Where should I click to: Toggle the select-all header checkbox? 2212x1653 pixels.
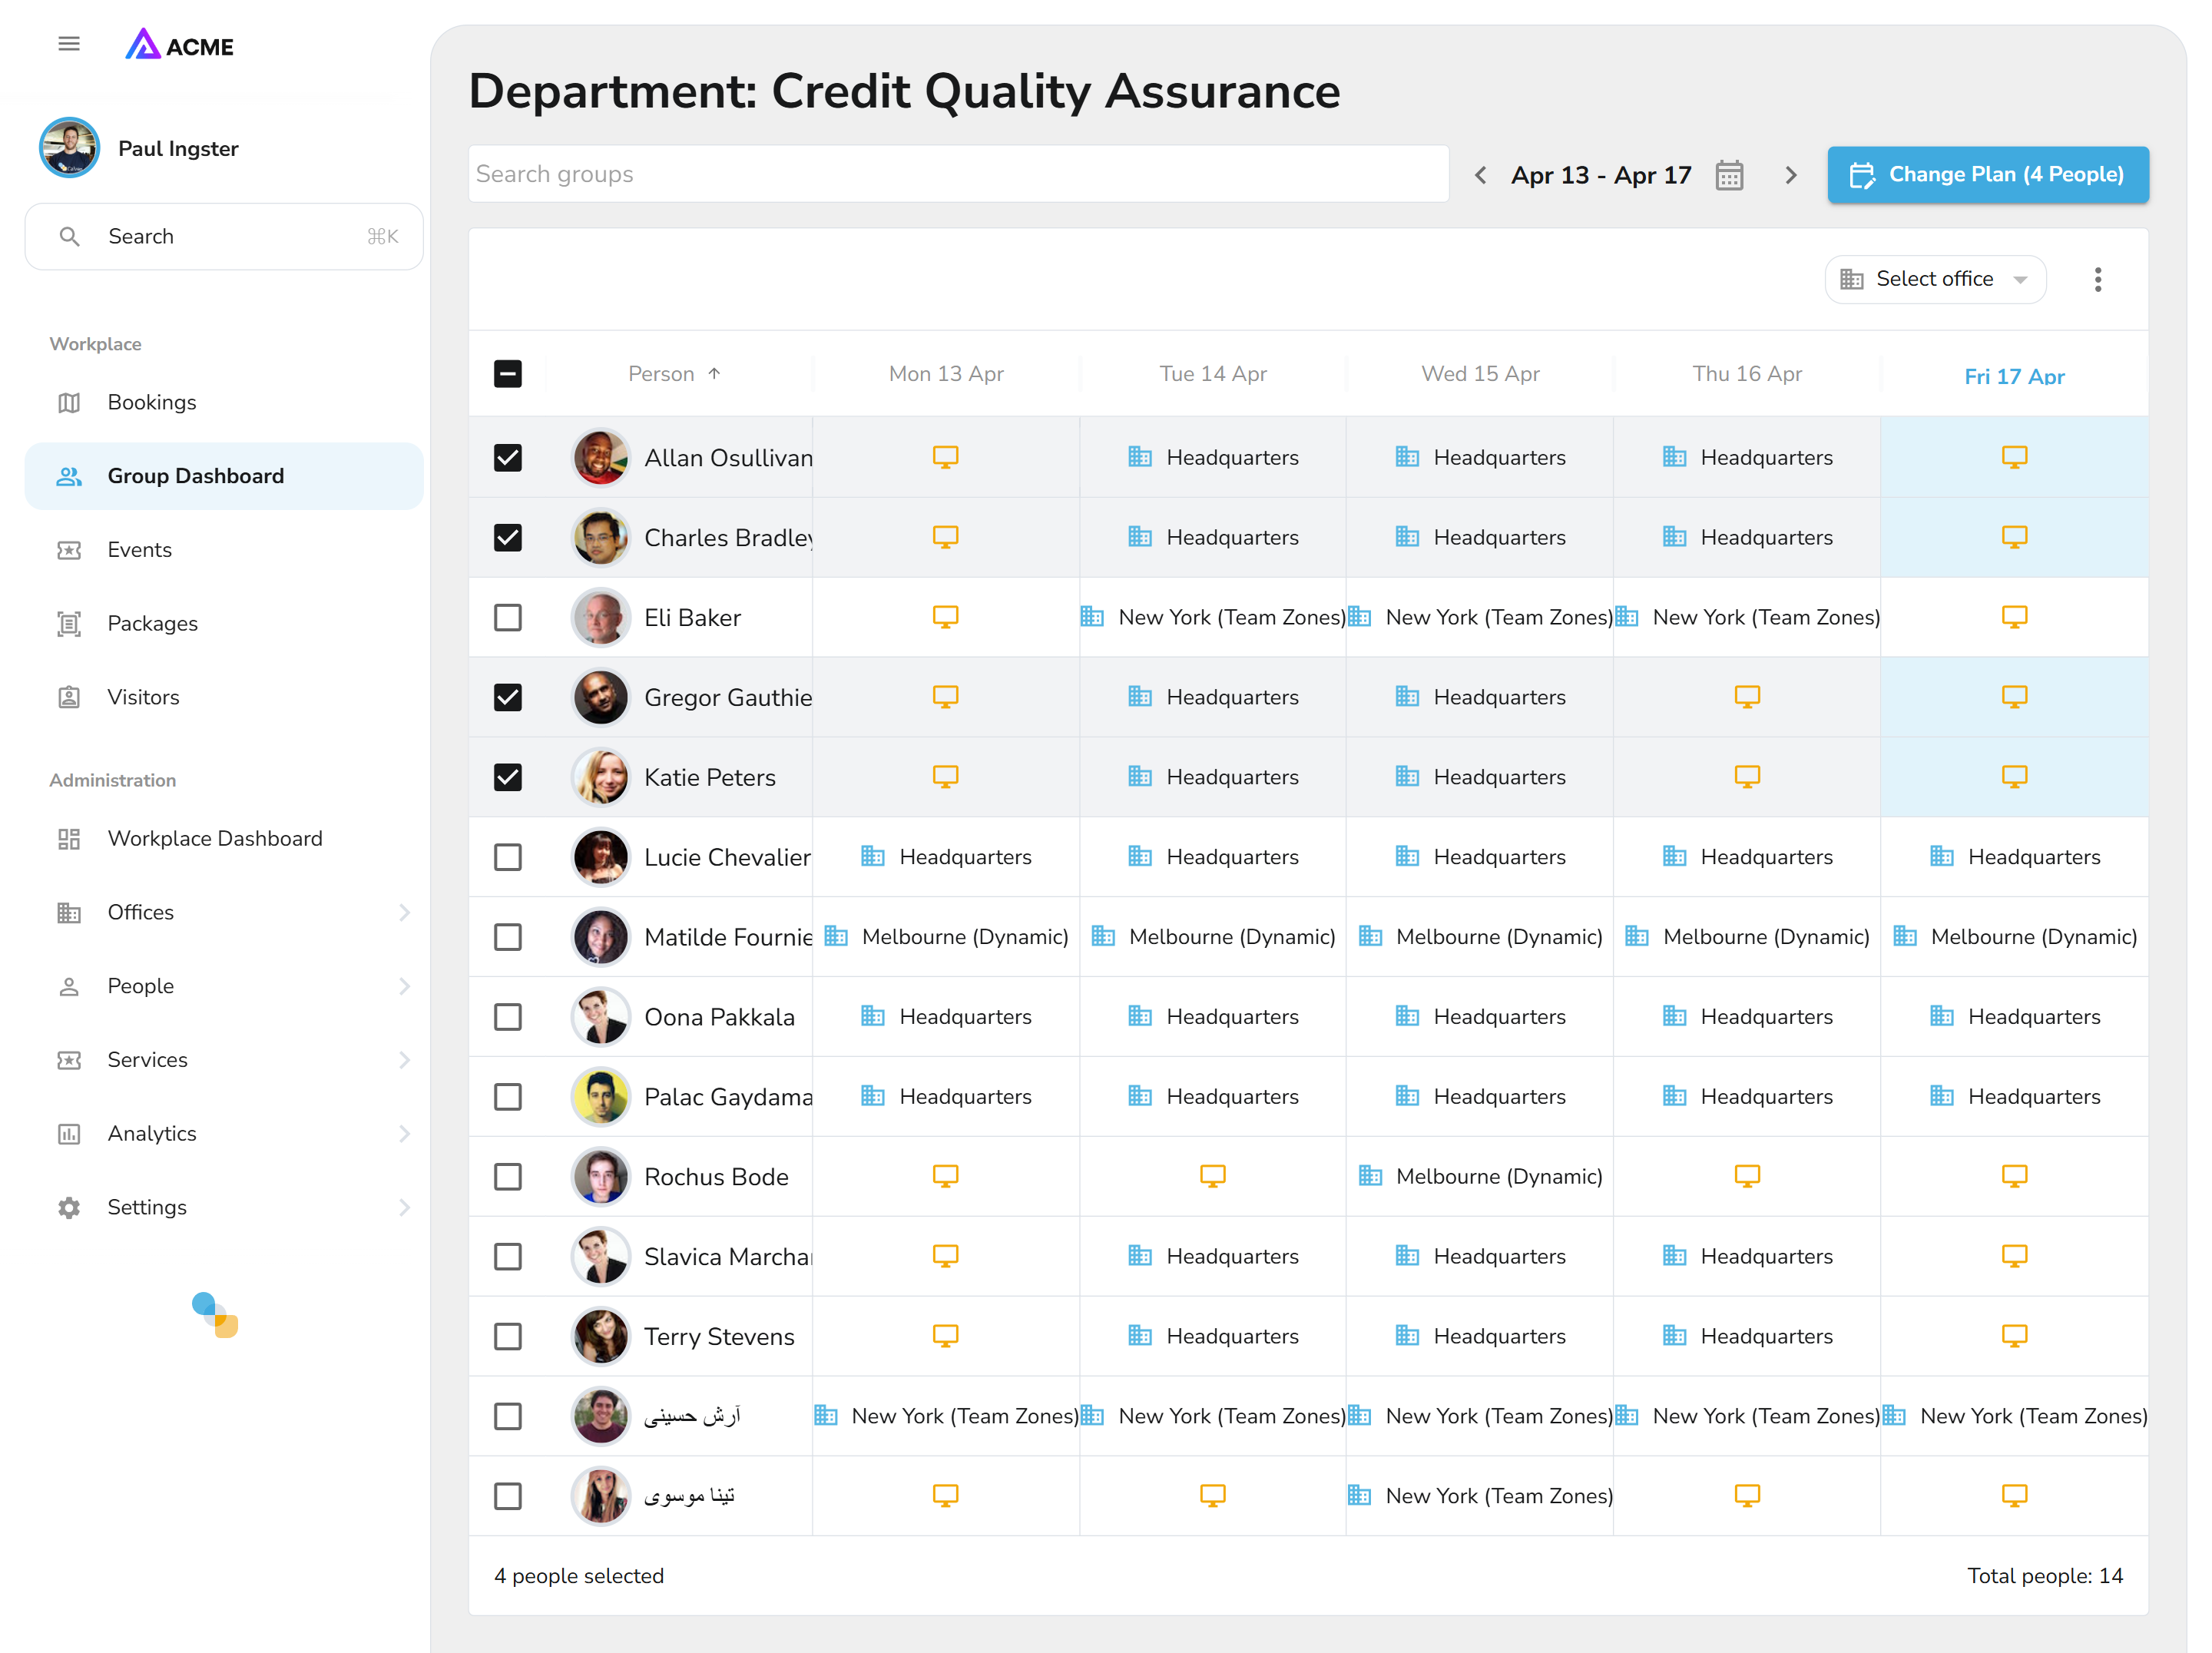[508, 374]
